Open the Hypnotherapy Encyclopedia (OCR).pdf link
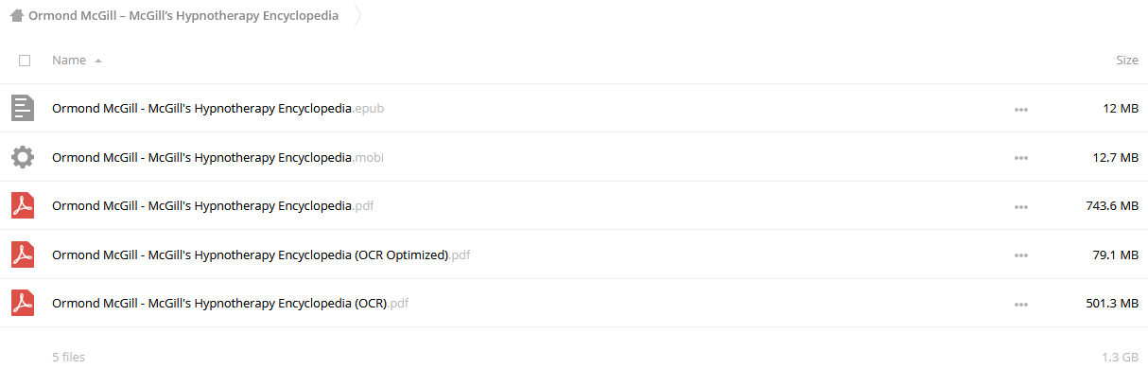This screenshot has height=386, width=1148. pos(231,304)
